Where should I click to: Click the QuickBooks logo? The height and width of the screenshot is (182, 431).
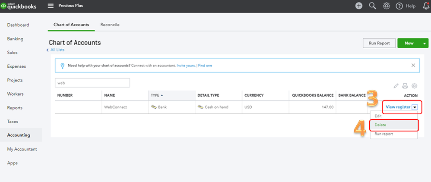19,6
